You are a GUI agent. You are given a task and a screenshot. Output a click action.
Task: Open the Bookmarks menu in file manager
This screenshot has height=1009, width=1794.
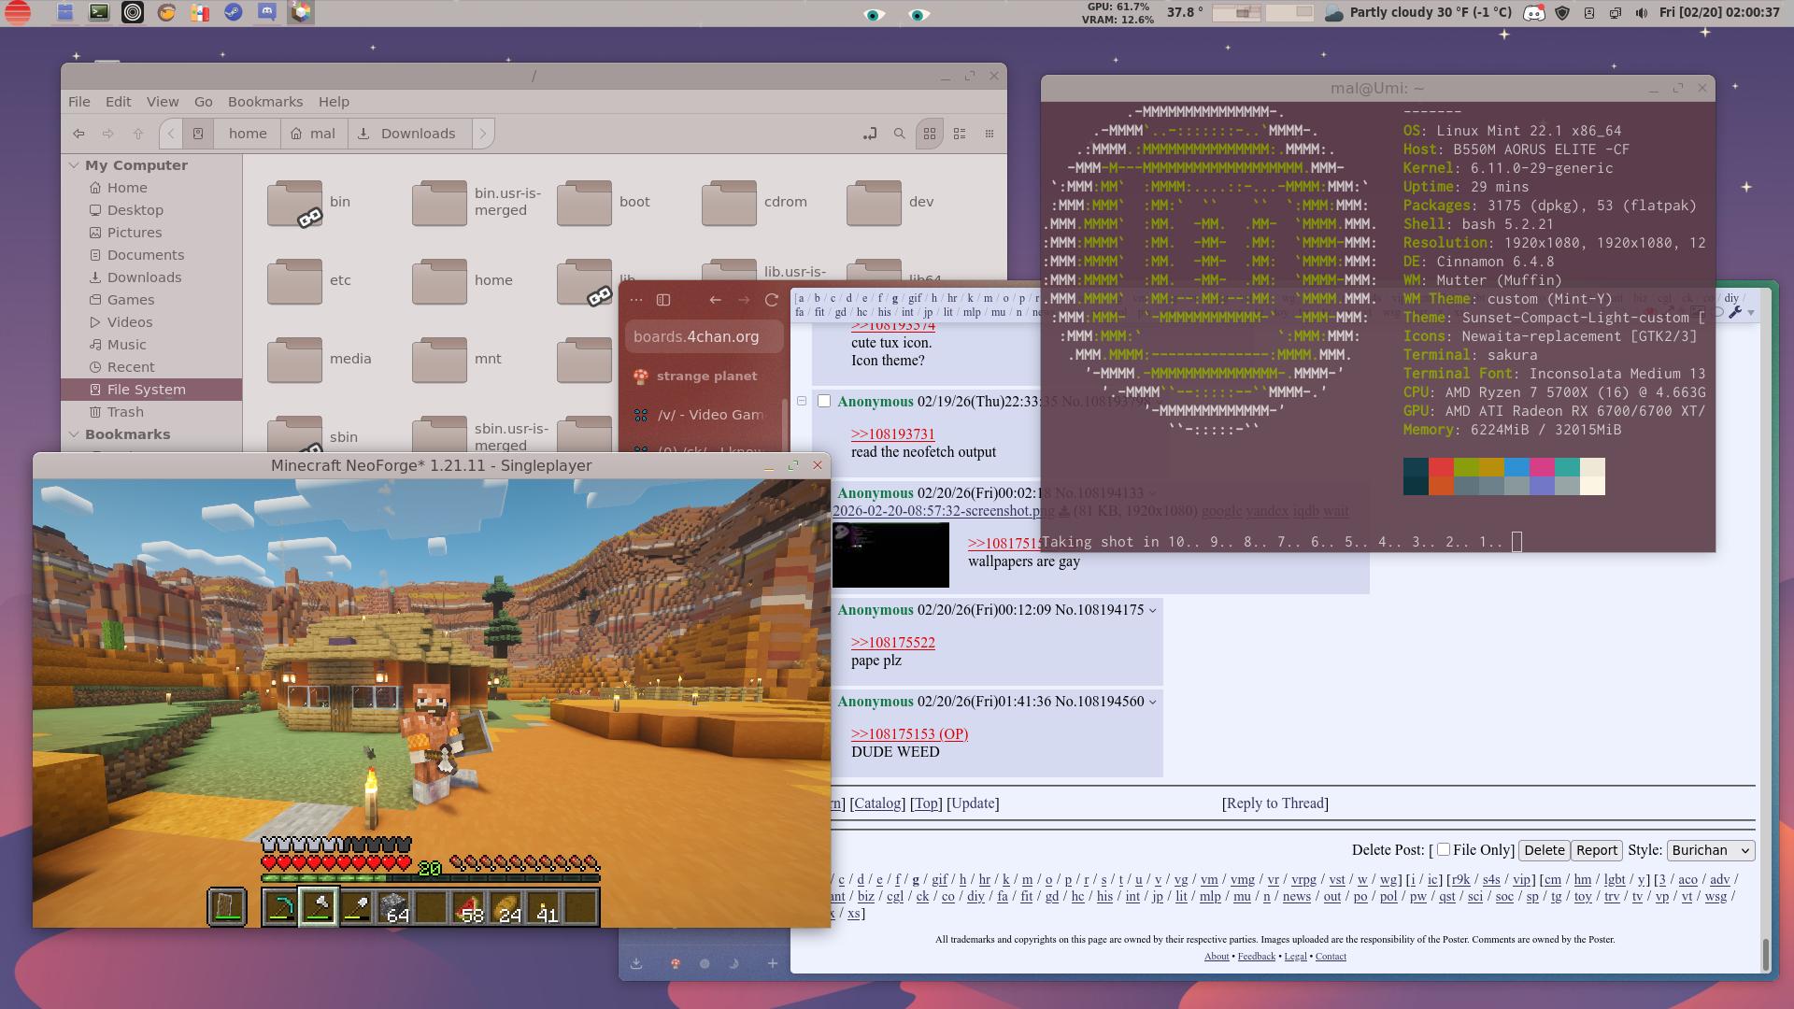(x=264, y=102)
